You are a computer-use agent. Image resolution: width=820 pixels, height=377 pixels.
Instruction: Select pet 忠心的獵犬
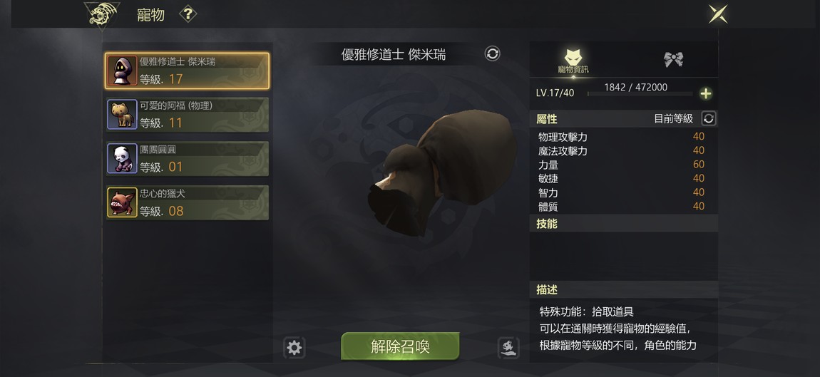tap(188, 202)
